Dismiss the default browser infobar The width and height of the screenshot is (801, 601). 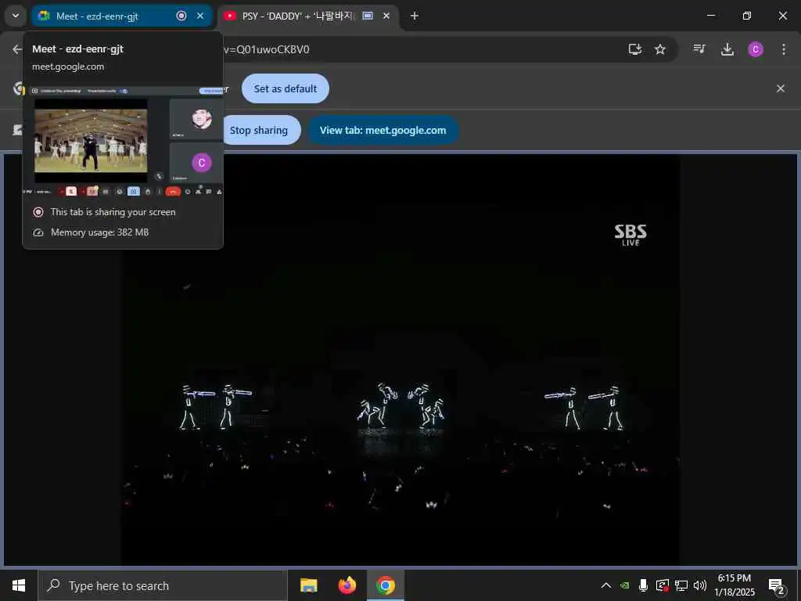point(781,88)
